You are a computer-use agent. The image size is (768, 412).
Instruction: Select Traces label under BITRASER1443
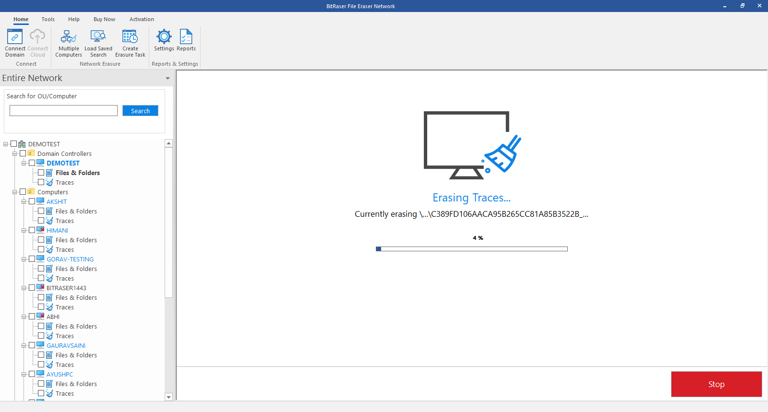(x=65, y=307)
